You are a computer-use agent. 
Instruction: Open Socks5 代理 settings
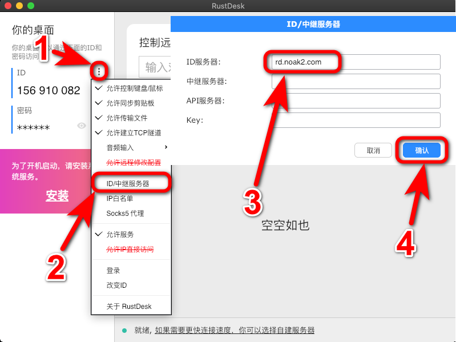tap(131, 213)
